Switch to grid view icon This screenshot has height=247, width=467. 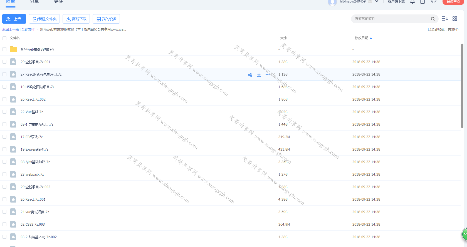coord(455,19)
